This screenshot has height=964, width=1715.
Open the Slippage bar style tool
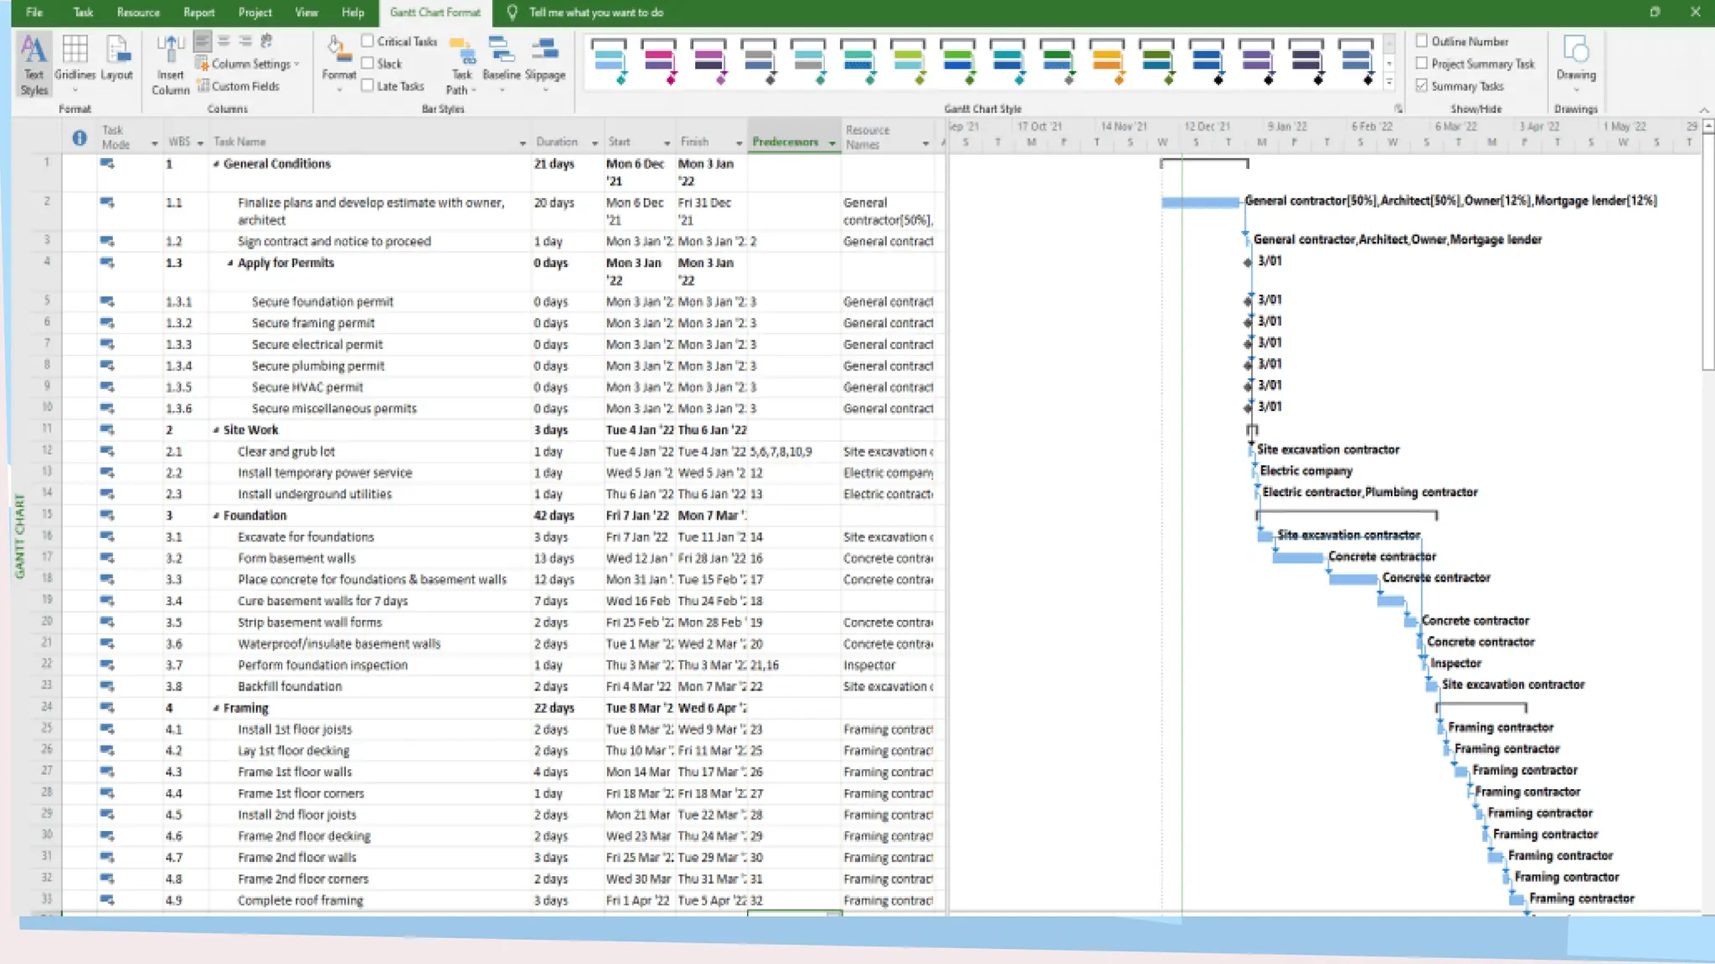(545, 59)
